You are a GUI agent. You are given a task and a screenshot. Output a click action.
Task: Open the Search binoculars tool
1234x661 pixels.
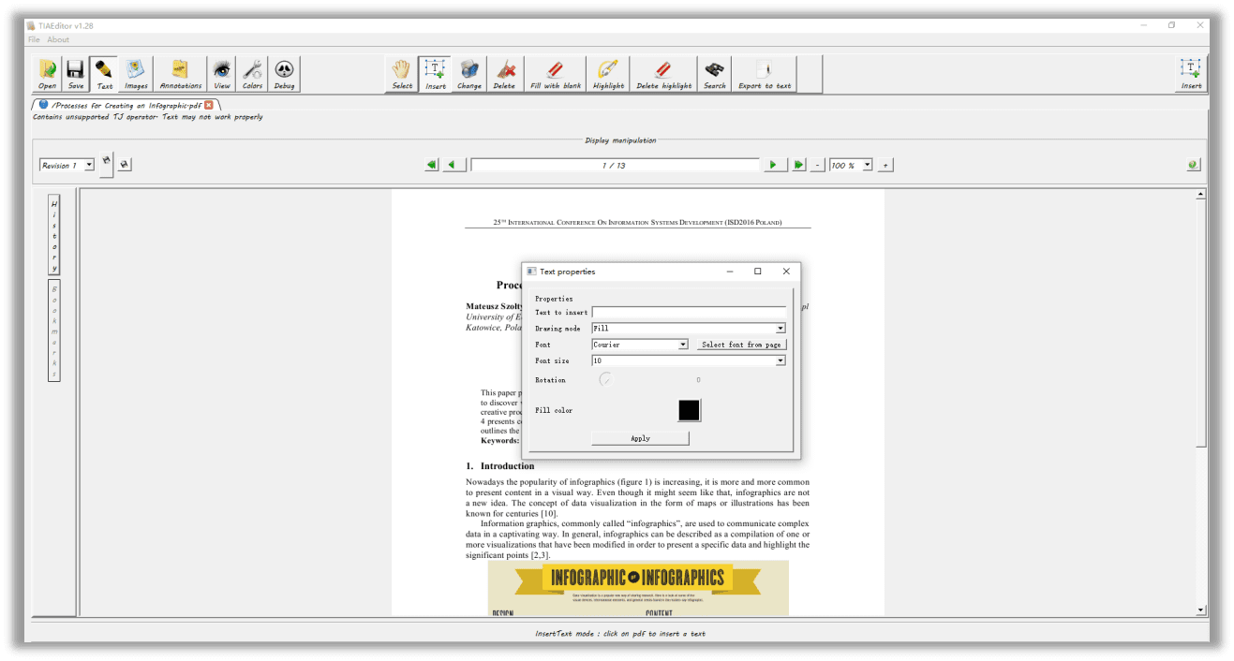(x=715, y=74)
